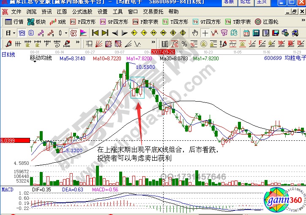306x215 pixels.
Task: Open the 公式选股 menu
Action: [x=82, y=12]
